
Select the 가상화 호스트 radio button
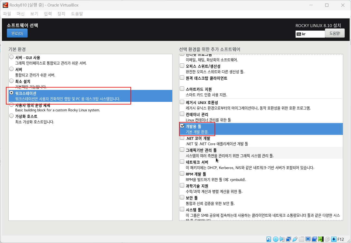(11, 116)
